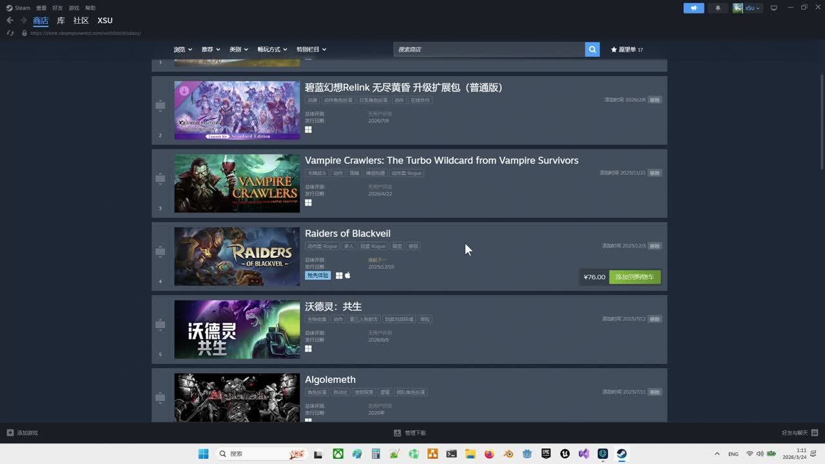The image size is (825, 464).
Task: Click the drag handle for Raiders of Blackveil
Action: tap(160, 252)
